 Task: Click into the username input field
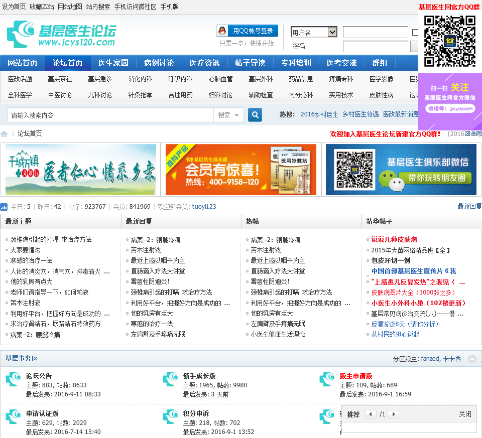tap(376, 32)
